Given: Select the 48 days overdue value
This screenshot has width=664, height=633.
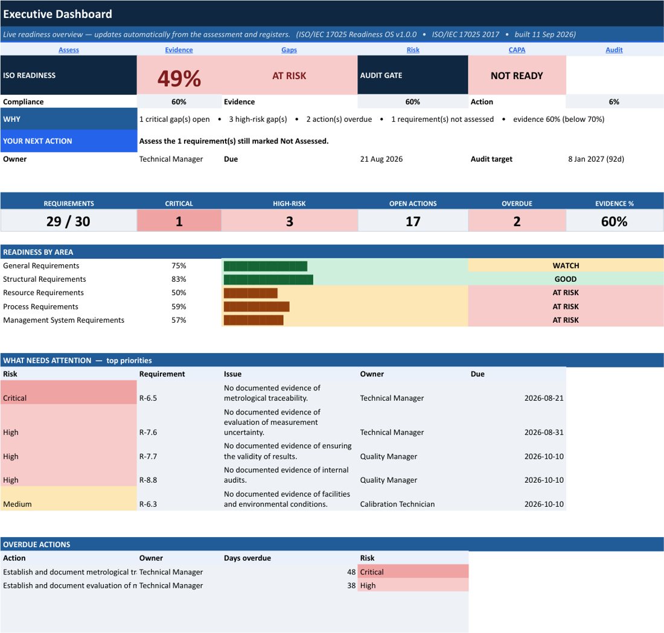Looking at the screenshot, I should pos(351,572).
